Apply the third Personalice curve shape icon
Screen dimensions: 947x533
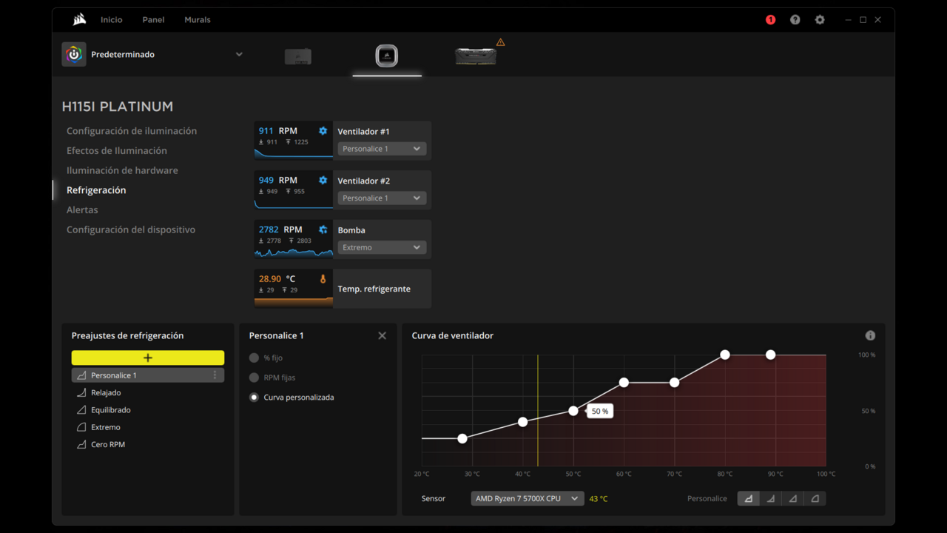[x=793, y=498]
